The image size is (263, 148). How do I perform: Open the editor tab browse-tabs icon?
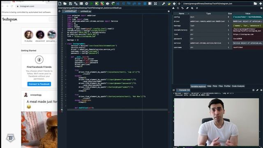[59, 11]
